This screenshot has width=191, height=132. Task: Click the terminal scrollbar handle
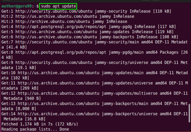189,113
